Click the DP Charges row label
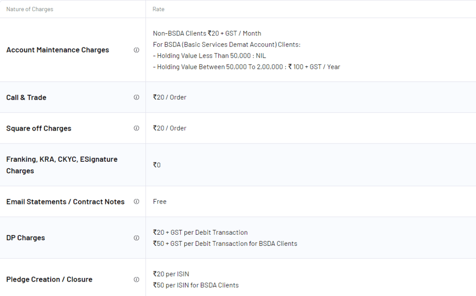The height and width of the screenshot is (296, 476). 26,238
